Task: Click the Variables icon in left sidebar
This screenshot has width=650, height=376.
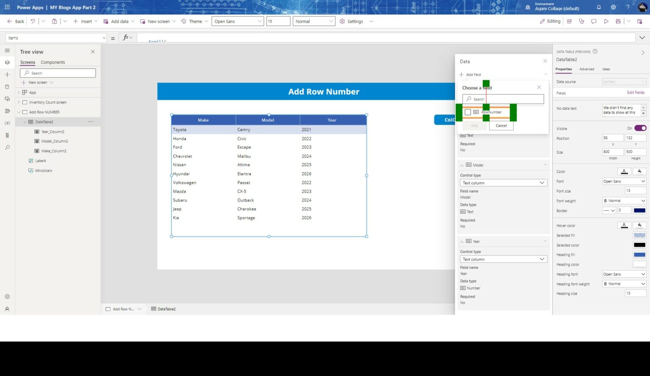Action: (7, 123)
